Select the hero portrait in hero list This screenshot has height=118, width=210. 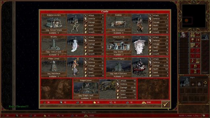click(184, 35)
